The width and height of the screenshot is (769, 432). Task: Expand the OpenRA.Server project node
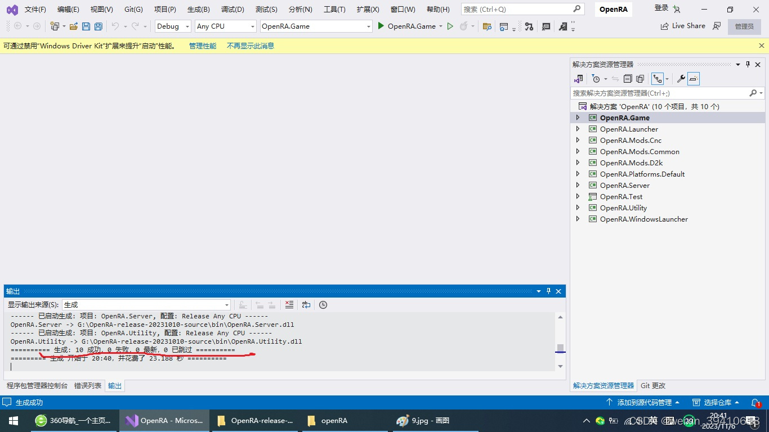[578, 185]
